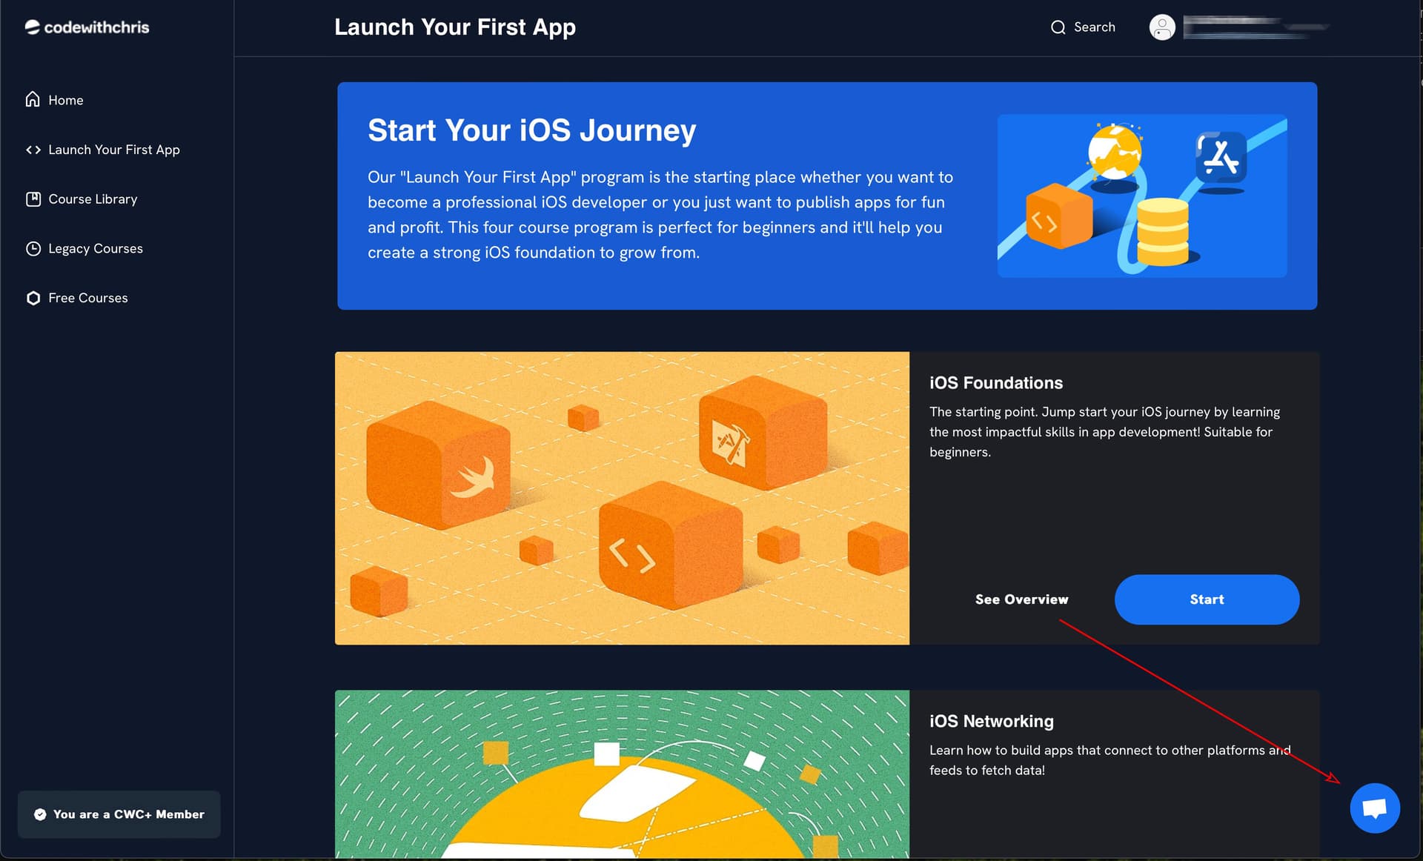This screenshot has width=1423, height=861.
Task: Click the Legacy Courses clock icon
Action: pos(33,248)
